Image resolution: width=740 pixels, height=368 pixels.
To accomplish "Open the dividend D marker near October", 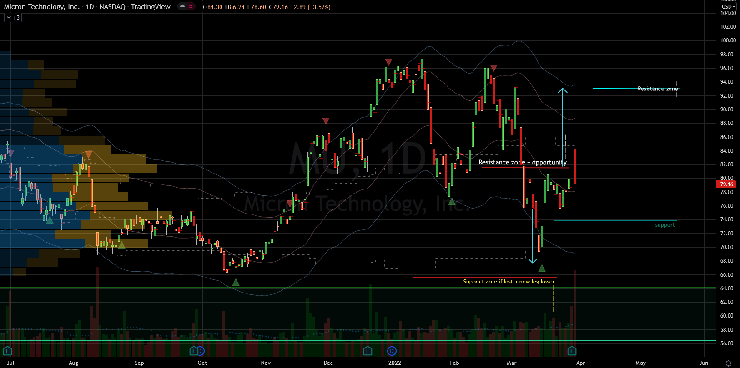I will [x=201, y=351].
